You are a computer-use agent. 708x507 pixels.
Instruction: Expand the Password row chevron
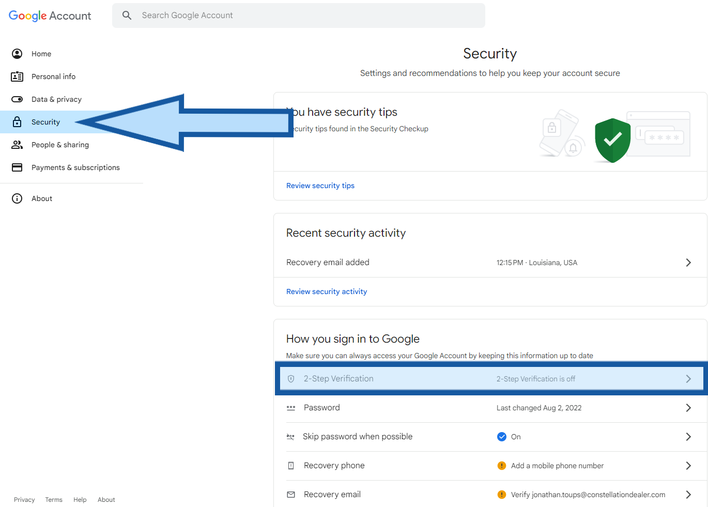point(688,408)
